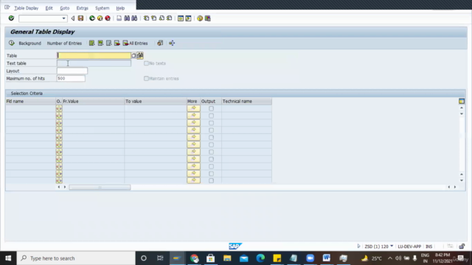This screenshot has height=265, width=472.
Task: Click the table settings icon above vertical scrollbar
Action: [x=462, y=102]
